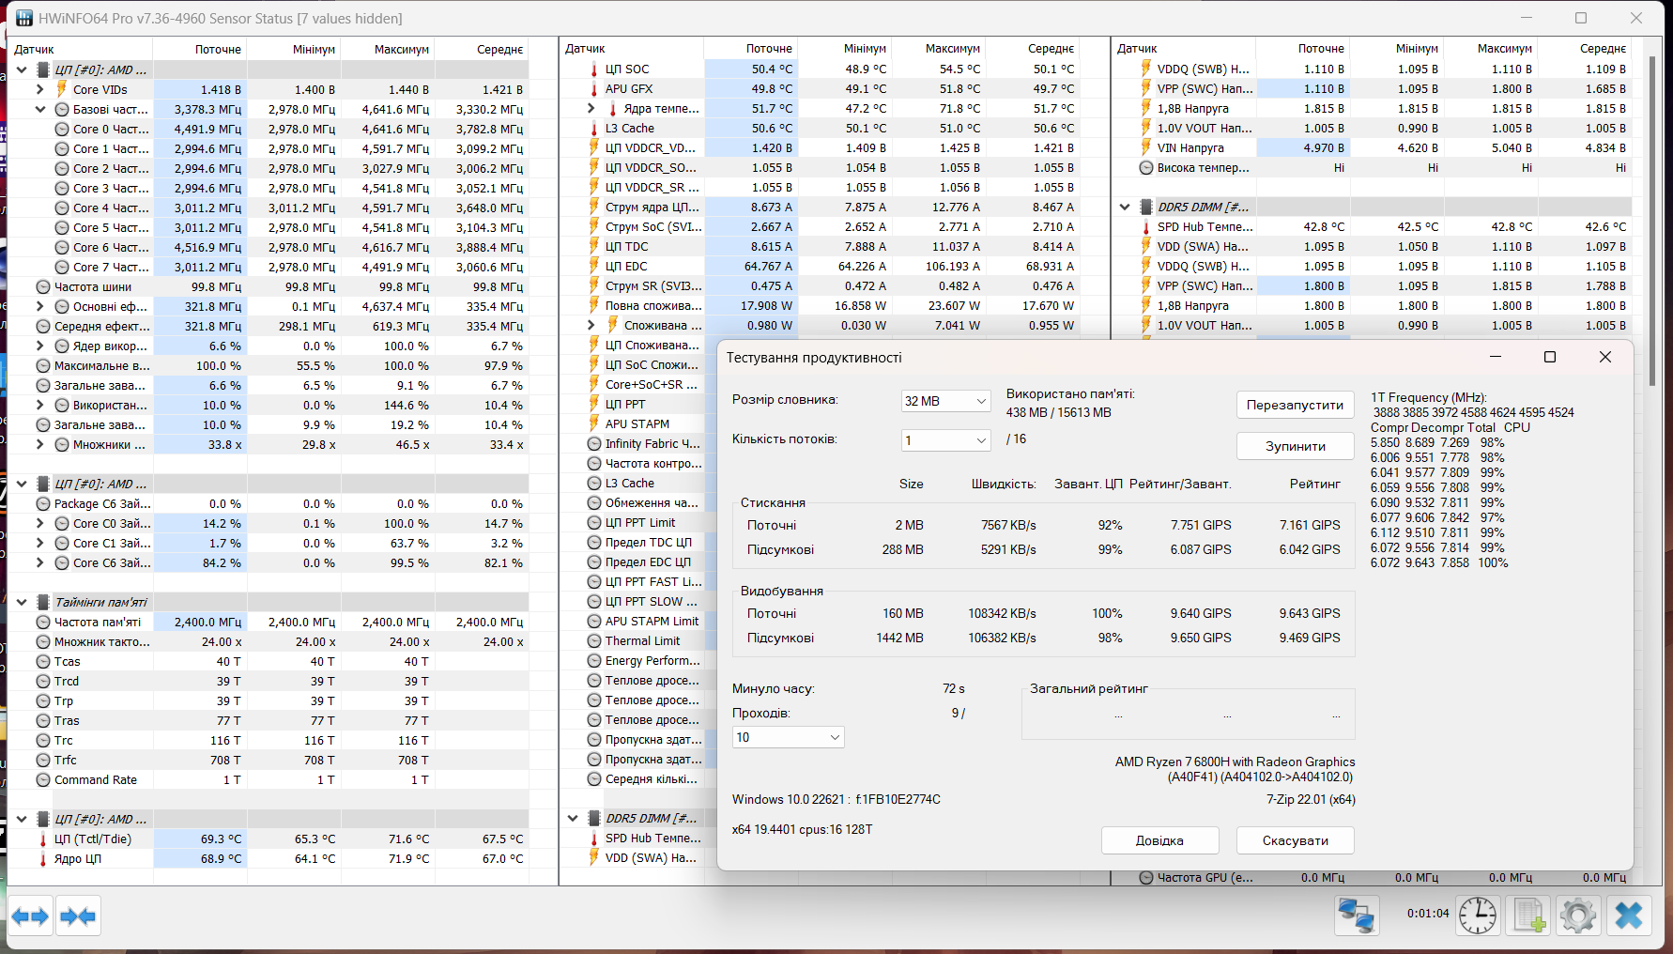Collapse the Базові част... tree row
1673x954 pixels.
[x=39, y=109]
